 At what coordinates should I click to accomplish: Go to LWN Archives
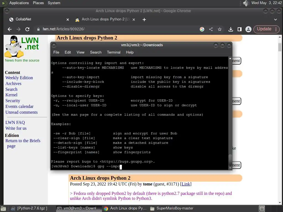coord(13,84)
